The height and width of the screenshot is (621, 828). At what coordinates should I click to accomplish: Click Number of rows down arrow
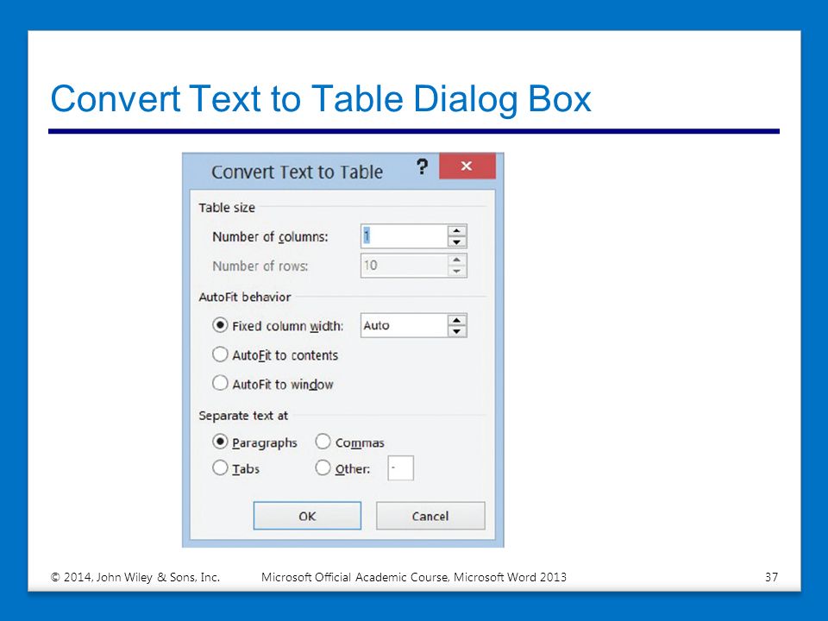457,272
